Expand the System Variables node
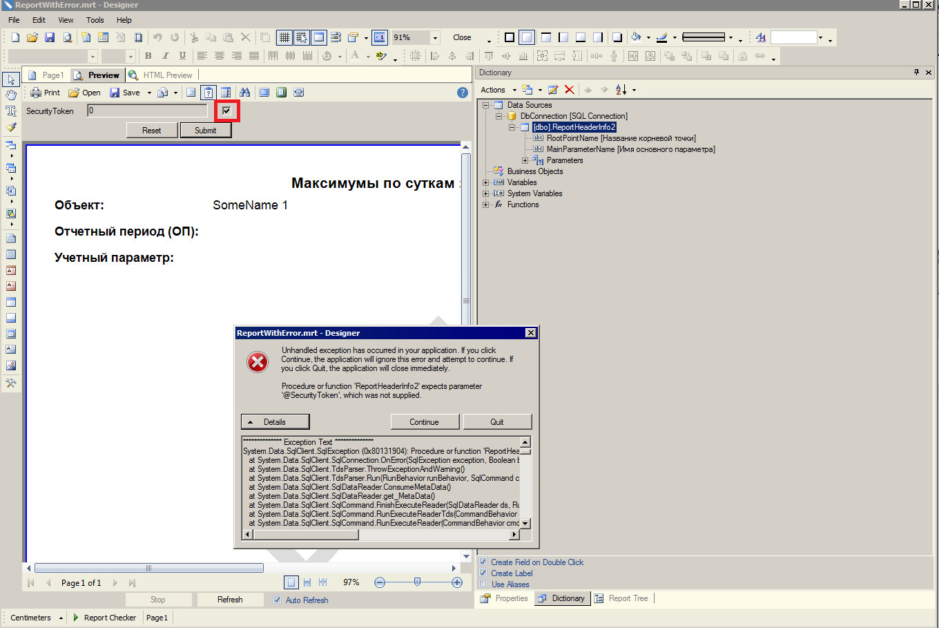Screen dimensions: 939x628 click(485, 193)
